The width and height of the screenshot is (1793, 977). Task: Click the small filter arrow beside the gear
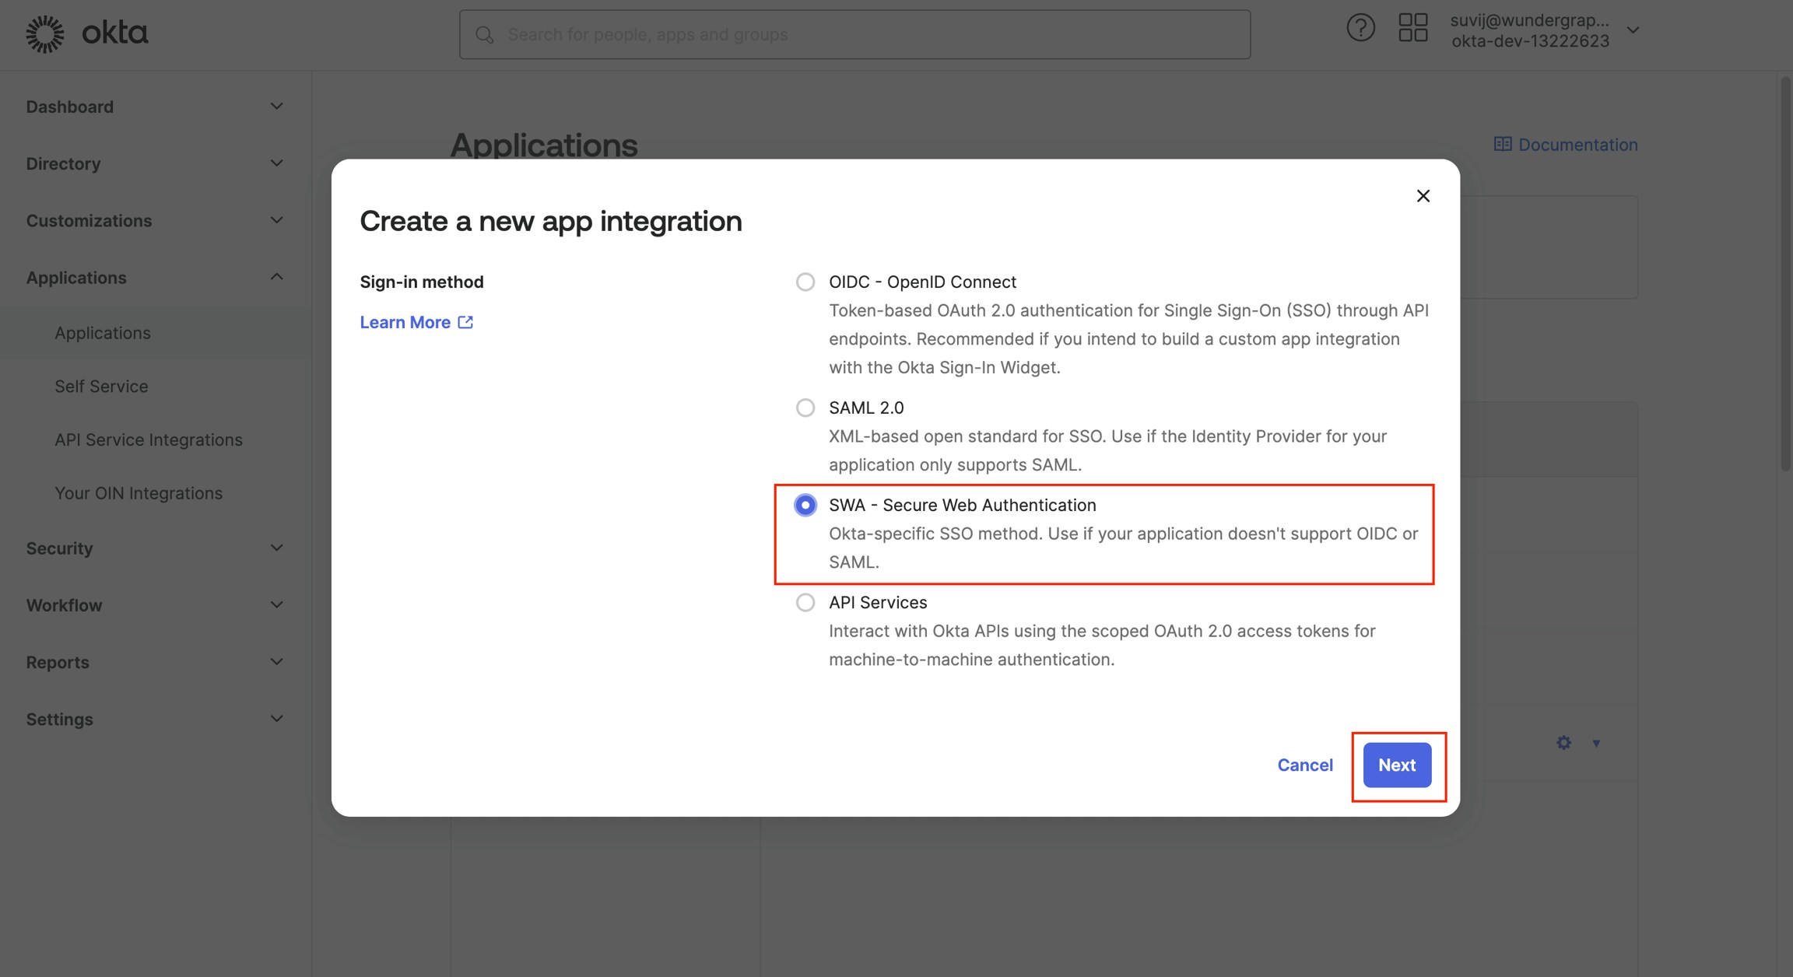(x=1597, y=744)
